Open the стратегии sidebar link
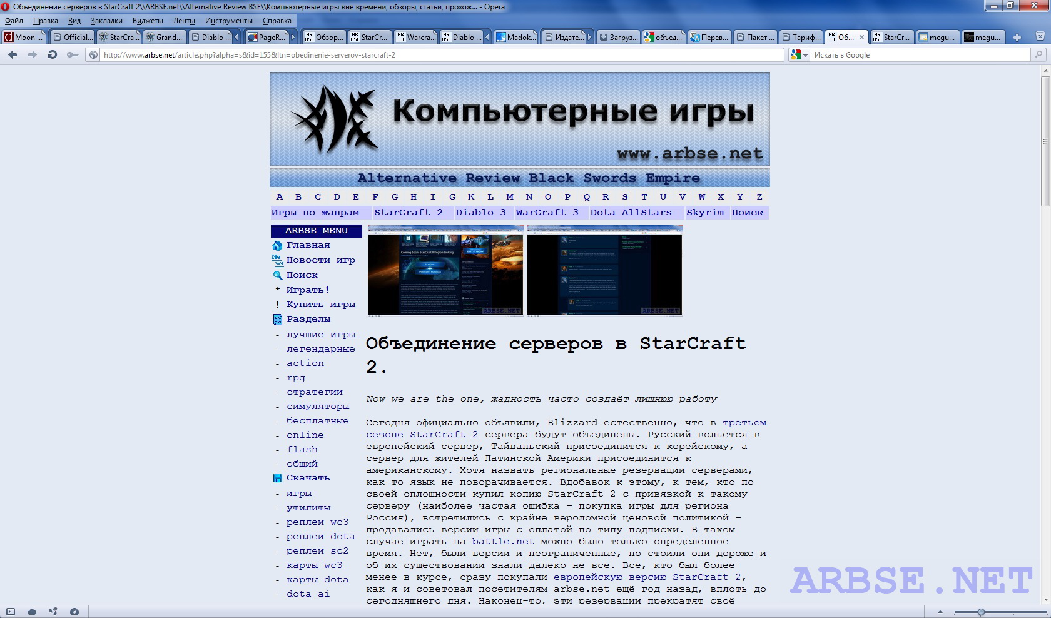The image size is (1051, 618). pyautogui.click(x=315, y=392)
